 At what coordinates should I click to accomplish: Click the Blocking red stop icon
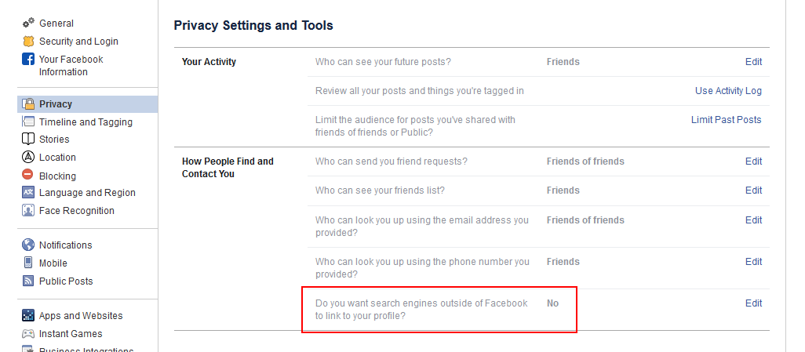coord(27,175)
